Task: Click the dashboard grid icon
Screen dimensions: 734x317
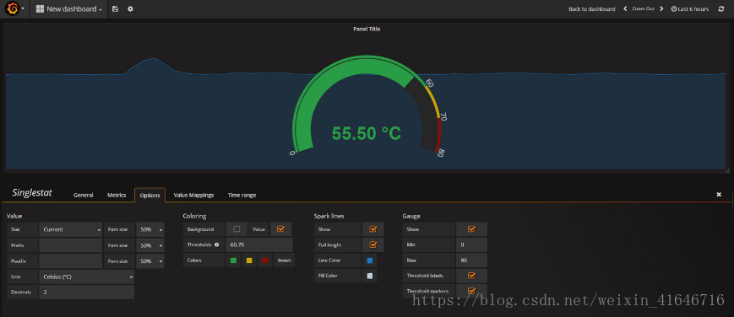Action: (40, 9)
